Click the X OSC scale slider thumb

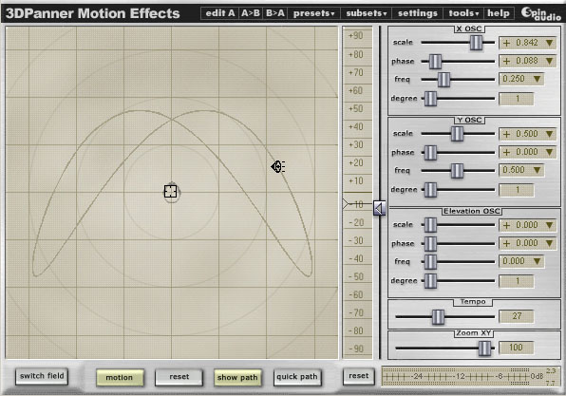click(476, 42)
